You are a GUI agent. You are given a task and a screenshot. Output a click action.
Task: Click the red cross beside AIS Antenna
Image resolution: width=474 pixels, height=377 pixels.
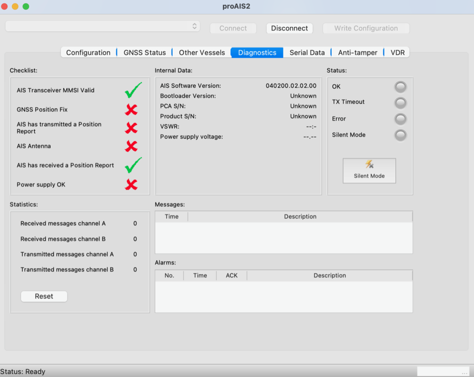coord(131,146)
